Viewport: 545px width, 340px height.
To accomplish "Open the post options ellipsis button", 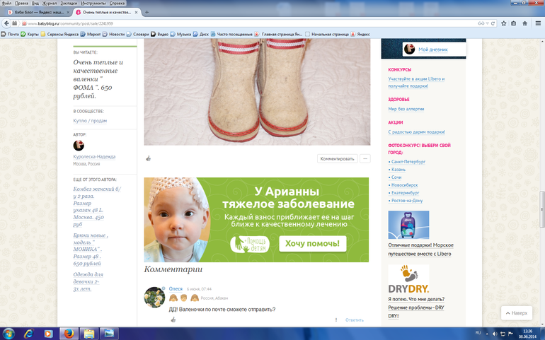I will pos(365,159).
